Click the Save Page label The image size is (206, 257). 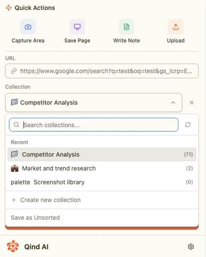tap(77, 41)
